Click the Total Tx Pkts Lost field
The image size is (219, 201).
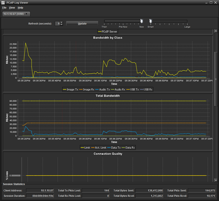pos(96,191)
